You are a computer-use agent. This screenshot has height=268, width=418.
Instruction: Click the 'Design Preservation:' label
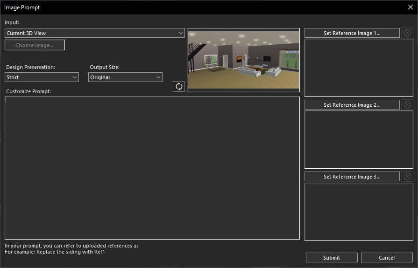click(31, 67)
